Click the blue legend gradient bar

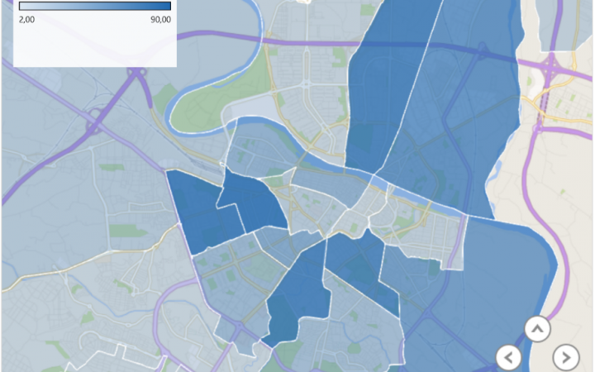tap(95, 6)
